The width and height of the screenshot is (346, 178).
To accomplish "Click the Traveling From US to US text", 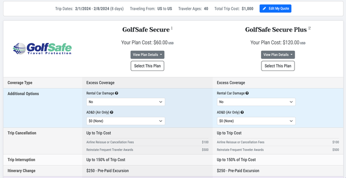I will point(151,9).
